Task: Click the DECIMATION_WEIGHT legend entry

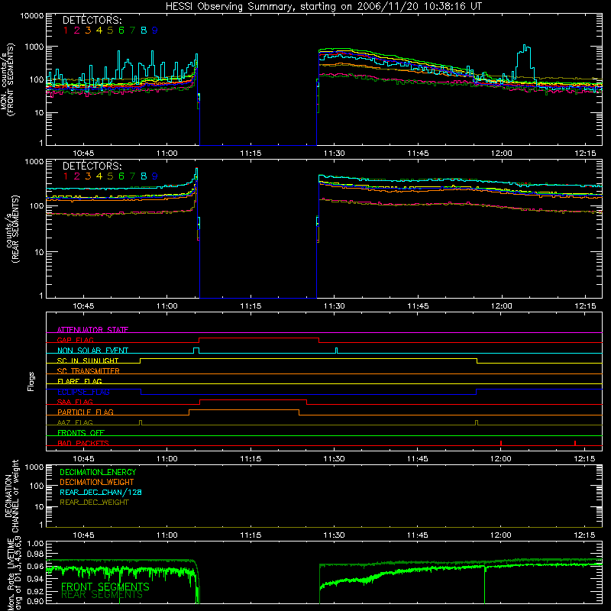Action: (97, 482)
